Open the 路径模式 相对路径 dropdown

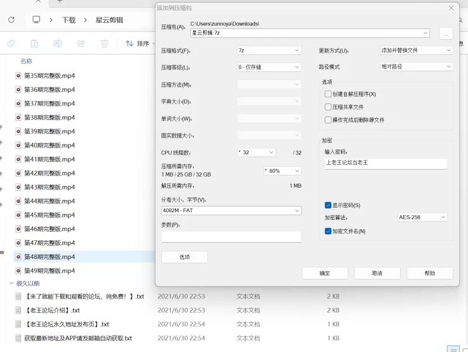click(417, 67)
